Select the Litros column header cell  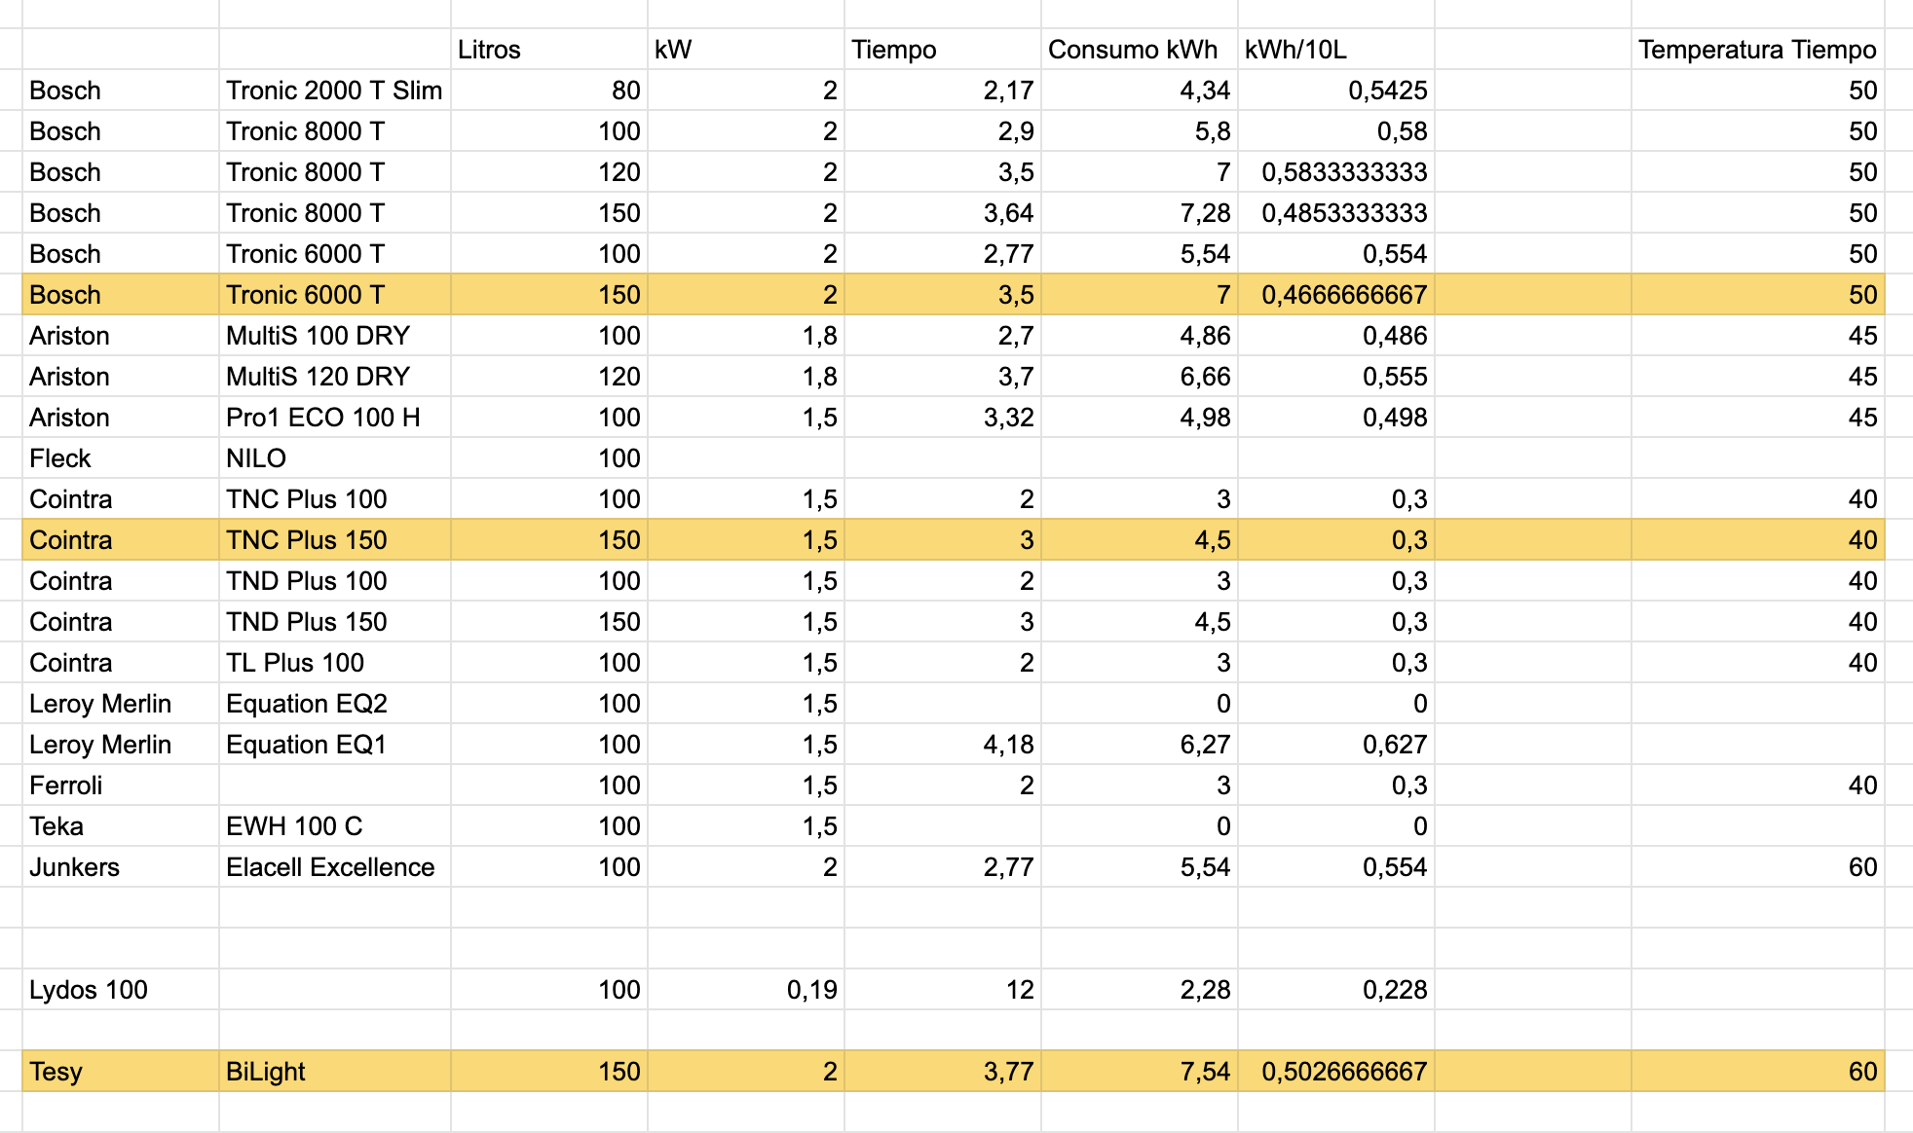coord(549,50)
